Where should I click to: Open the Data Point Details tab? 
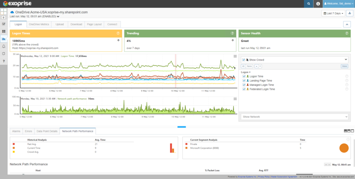(x=47, y=131)
